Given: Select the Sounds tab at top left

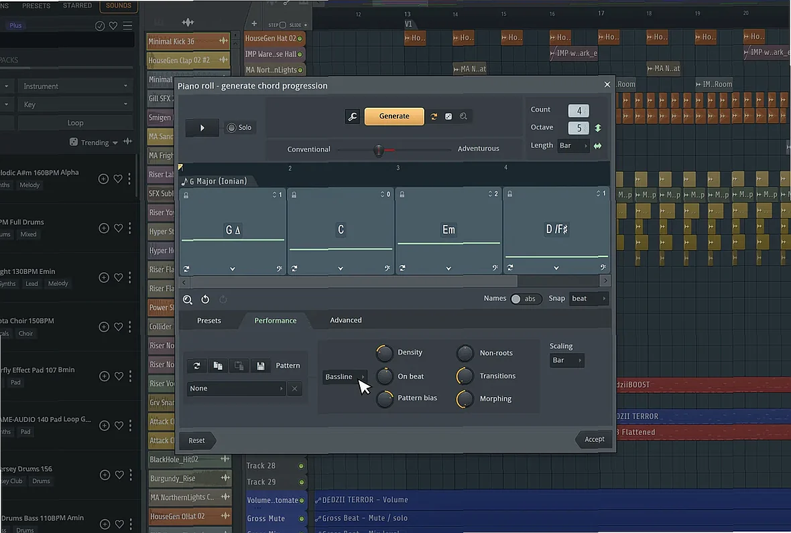Looking at the screenshot, I should point(119,5).
